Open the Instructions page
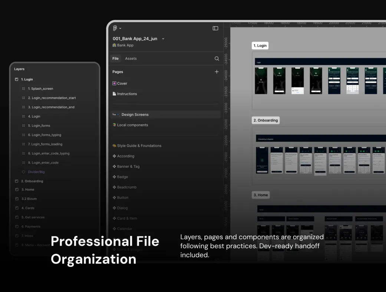The image size is (386, 292). click(x=127, y=94)
